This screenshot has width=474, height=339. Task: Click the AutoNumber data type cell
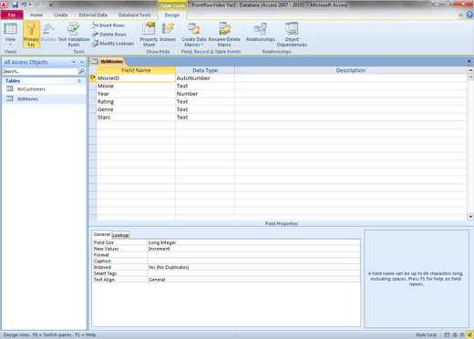(x=205, y=78)
